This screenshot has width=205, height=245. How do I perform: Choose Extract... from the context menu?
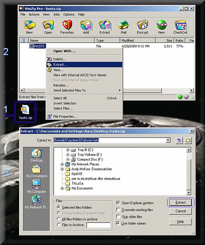84,65
